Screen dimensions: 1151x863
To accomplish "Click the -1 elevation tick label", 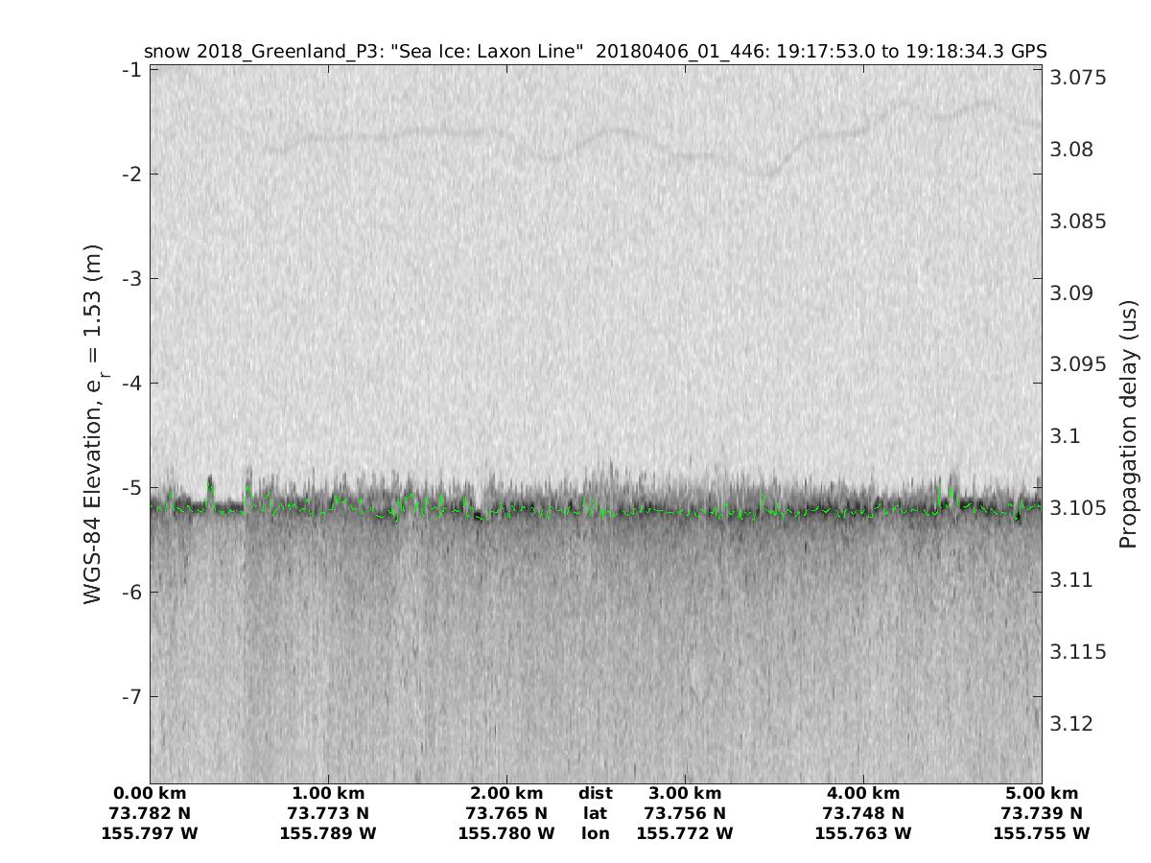I will pos(131,70).
